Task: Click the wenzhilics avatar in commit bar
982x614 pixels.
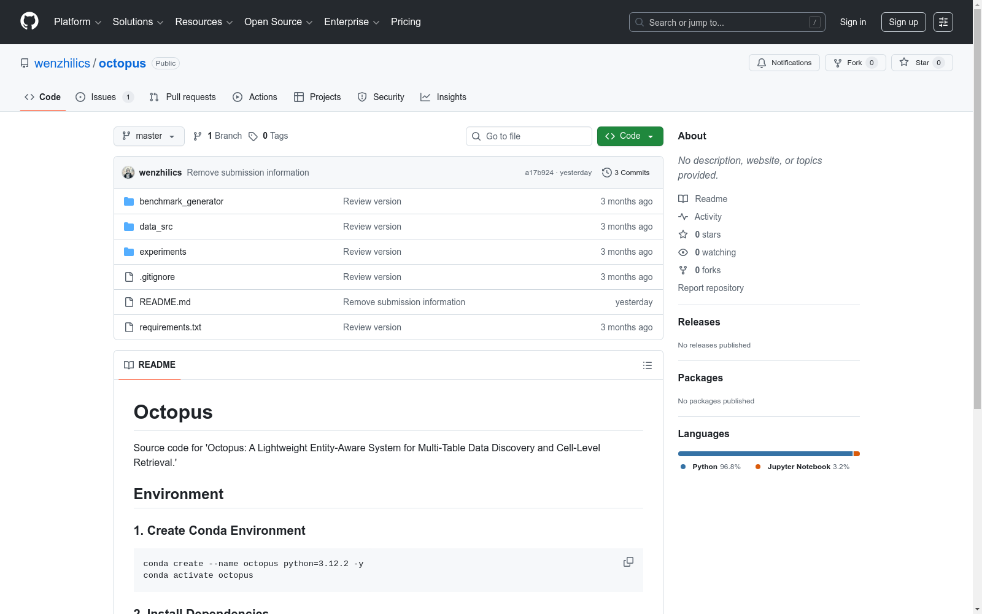Action: pyautogui.click(x=128, y=173)
